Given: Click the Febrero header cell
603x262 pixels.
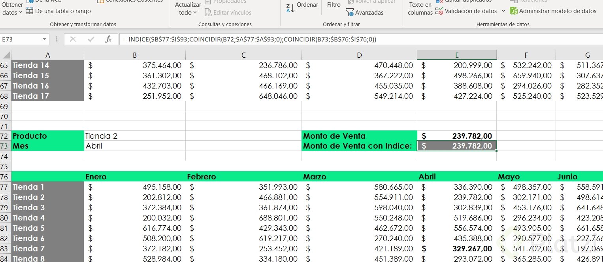Looking at the screenshot, I should (x=243, y=177).
